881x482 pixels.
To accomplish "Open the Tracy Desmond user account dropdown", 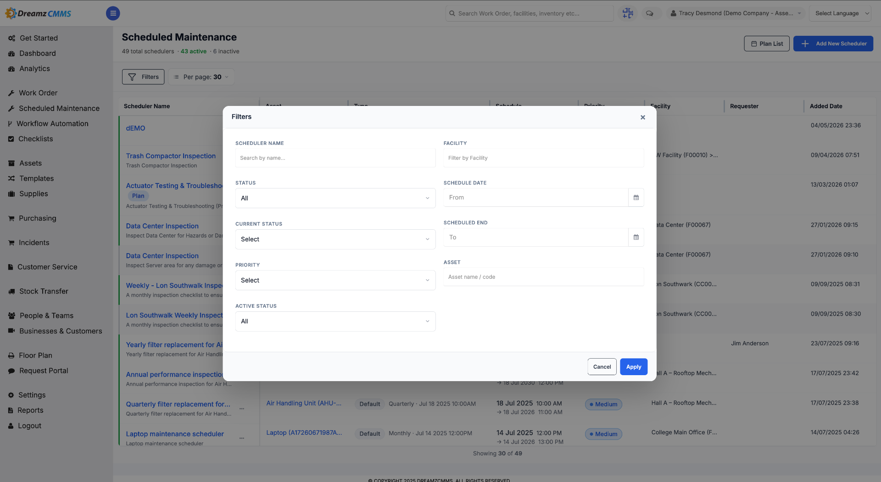I will 736,13.
